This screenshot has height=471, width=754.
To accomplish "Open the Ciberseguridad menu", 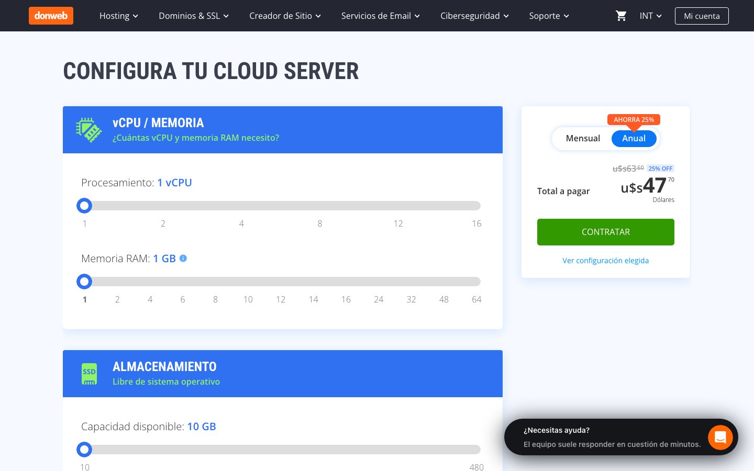I will tap(474, 16).
